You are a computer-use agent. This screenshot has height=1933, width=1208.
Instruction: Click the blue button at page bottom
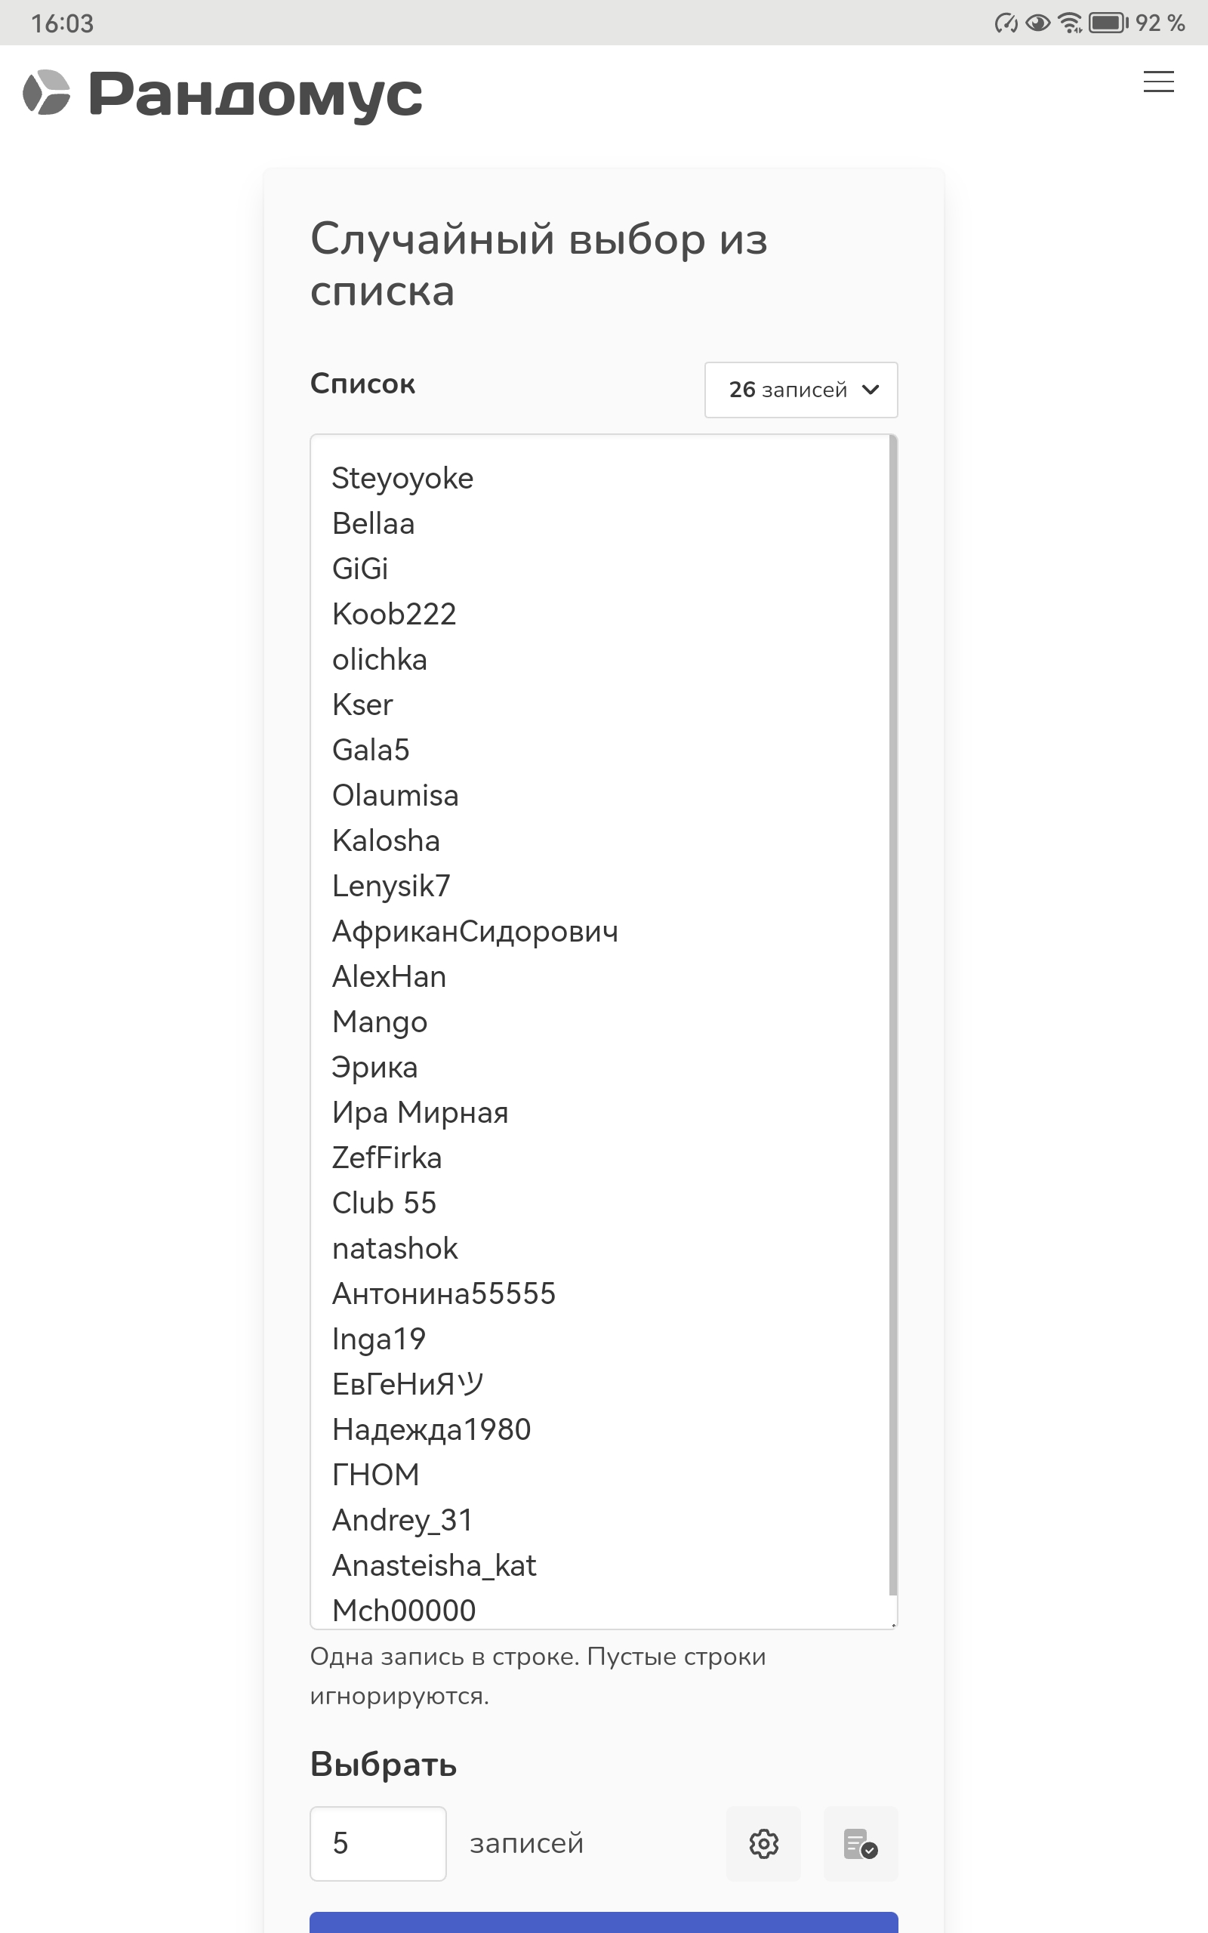[604, 1922]
